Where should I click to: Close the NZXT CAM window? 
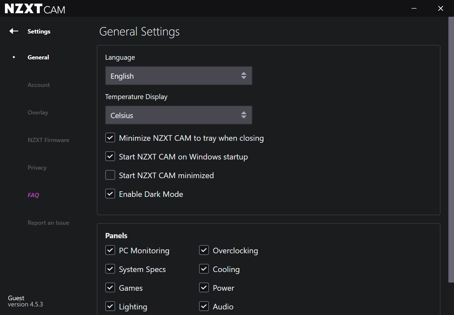[x=441, y=9]
